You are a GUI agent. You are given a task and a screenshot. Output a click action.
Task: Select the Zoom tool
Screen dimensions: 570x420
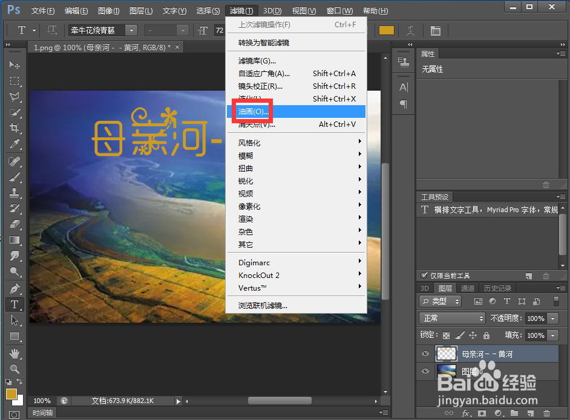click(x=15, y=369)
